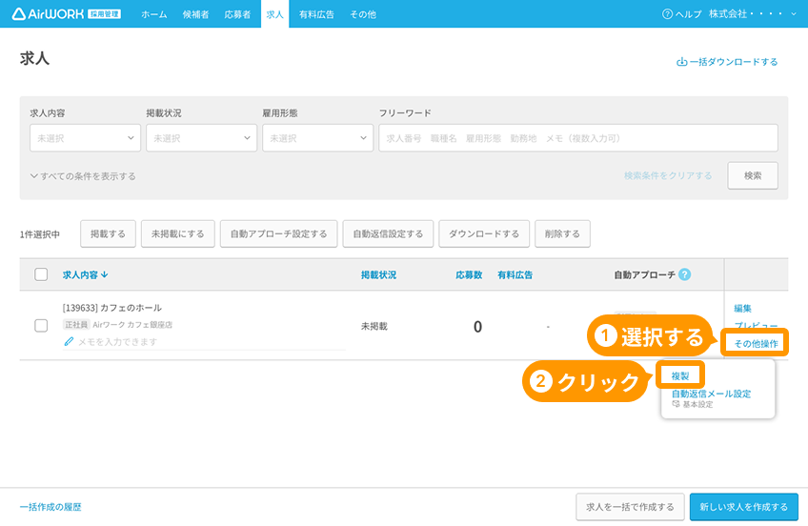Open the 有料広告 tab
The image size is (808, 526).
[317, 14]
